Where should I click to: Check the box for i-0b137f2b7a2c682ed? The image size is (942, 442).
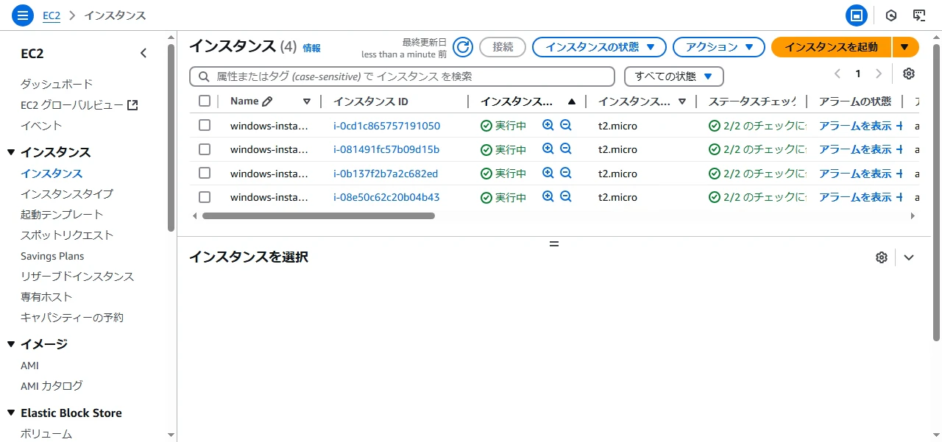tap(205, 174)
